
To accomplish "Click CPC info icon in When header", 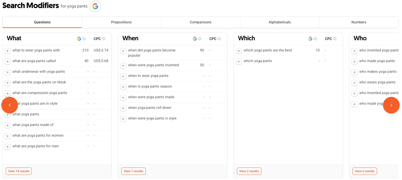I will [x=219, y=39].
